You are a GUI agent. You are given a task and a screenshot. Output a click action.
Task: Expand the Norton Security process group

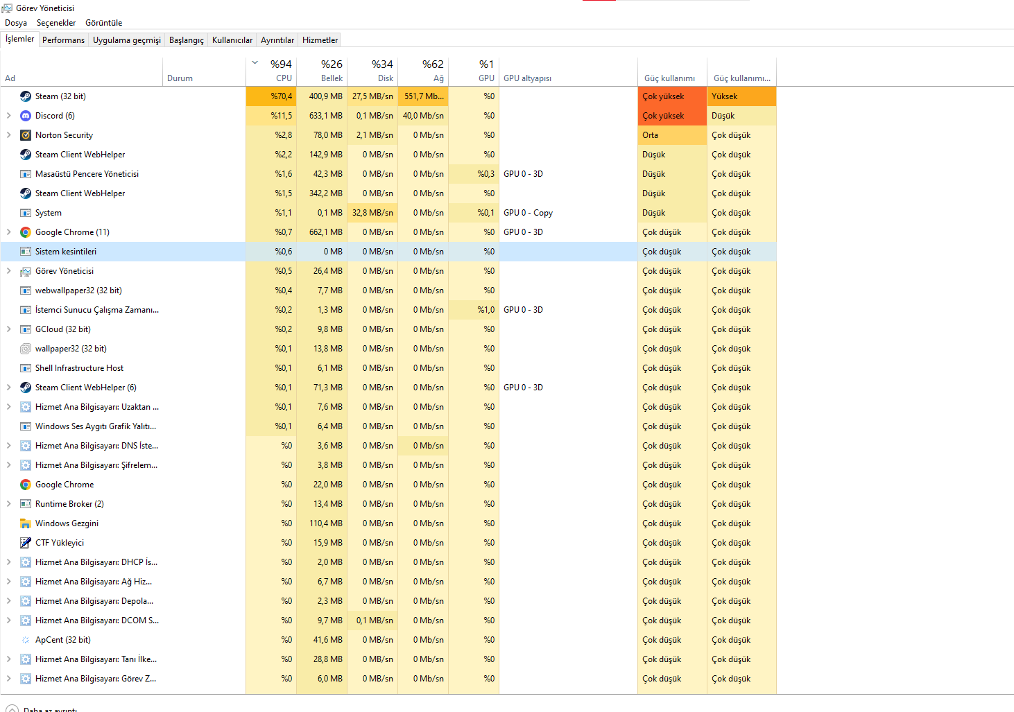point(8,135)
